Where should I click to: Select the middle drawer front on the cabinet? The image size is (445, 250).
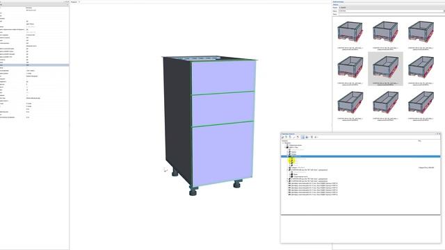click(x=222, y=108)
